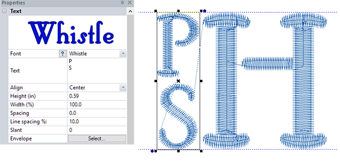
Task: Click the Font property label
Action: point(16,53)
